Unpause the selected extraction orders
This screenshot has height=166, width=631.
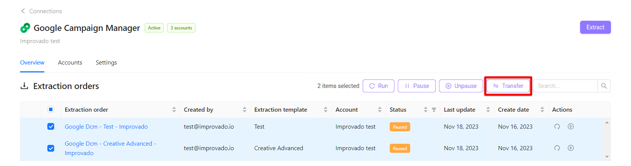click(x=461, y=86)
